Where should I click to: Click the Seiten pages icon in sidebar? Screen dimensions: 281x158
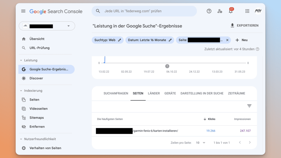click(24, 100)
